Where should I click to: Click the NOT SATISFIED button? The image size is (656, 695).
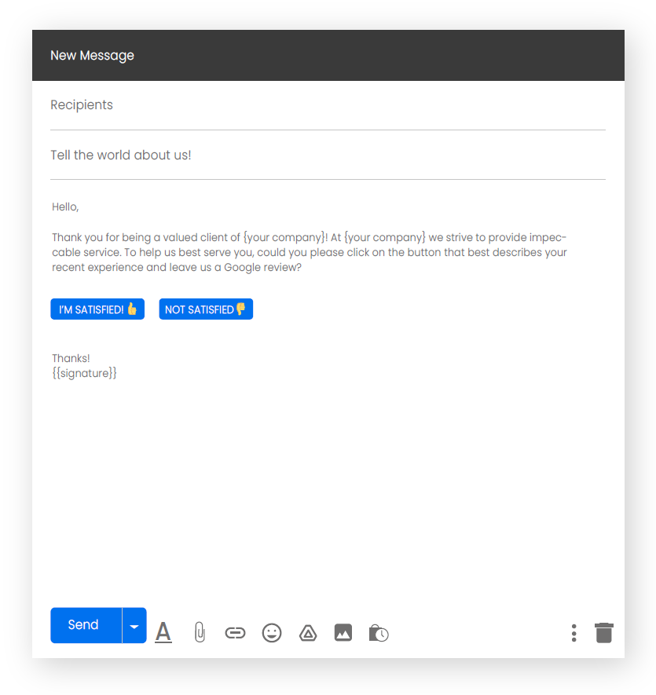coord(206,309)
